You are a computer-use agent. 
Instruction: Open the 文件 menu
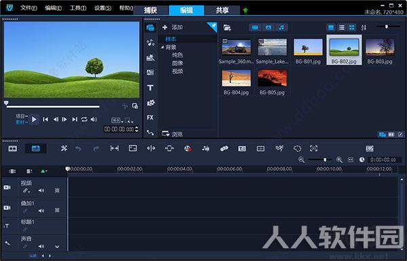pyautogui.click(x=28, y=8)
